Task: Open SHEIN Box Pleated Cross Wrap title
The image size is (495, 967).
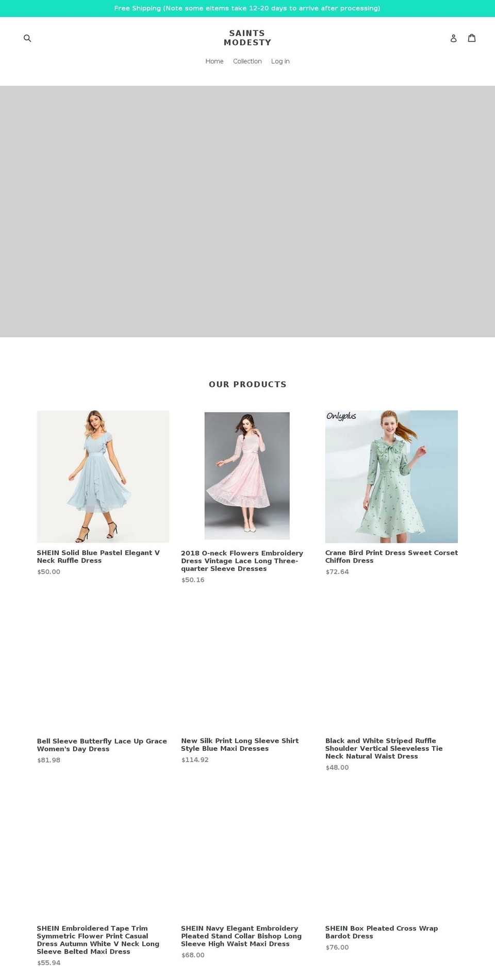Action: (x=382, y=932)
